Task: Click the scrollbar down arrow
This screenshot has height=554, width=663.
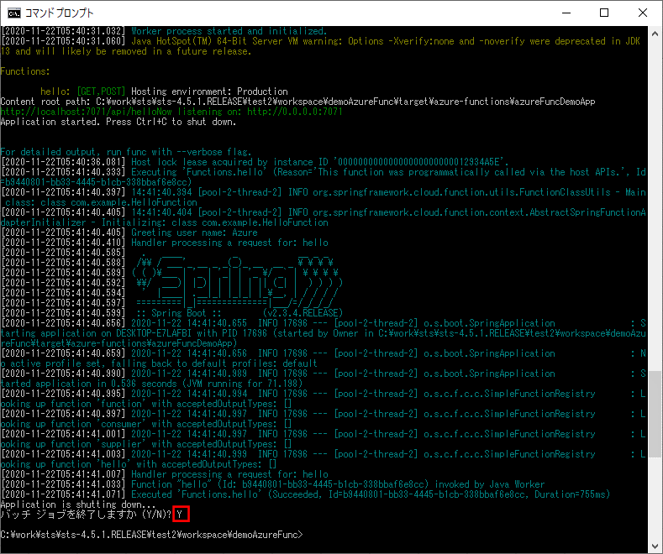Action: [655, 546]
